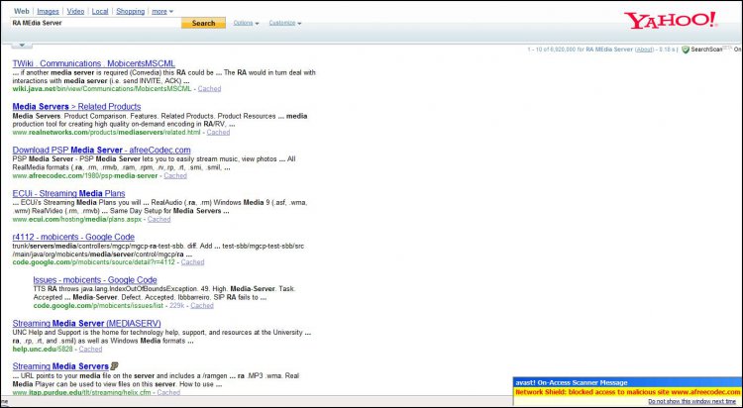Open Issues - mobicents - Google Code result
Image resolution: width=743 pixels, height=408 pixels.
click(95, 280)
